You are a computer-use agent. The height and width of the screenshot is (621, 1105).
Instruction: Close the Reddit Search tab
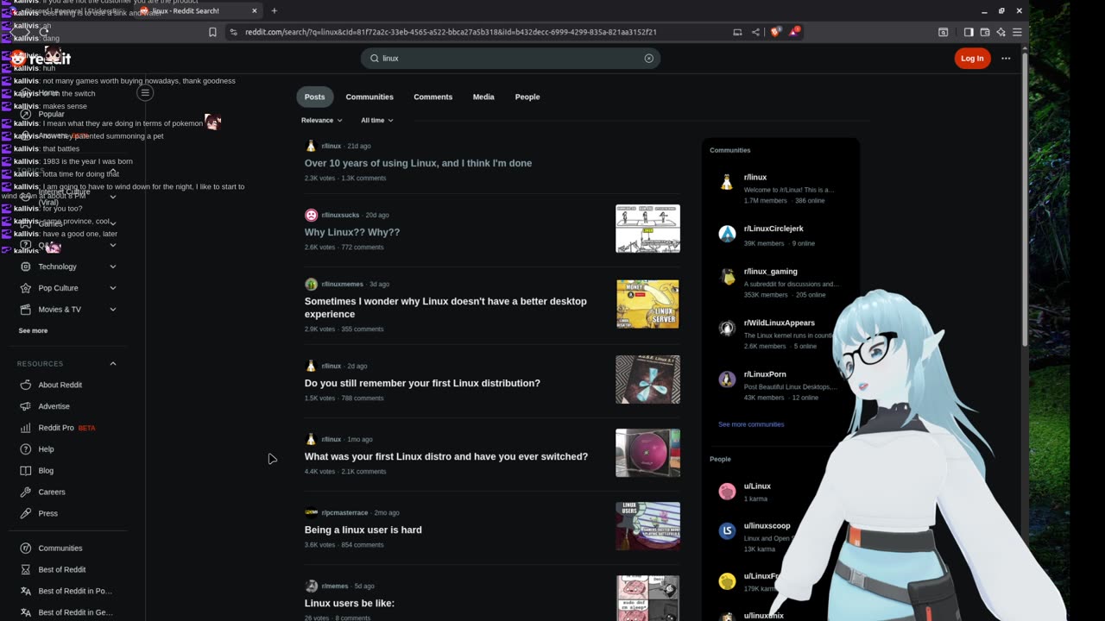point(255,10)
